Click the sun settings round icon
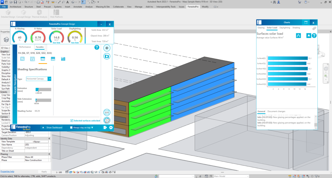Image resolution: width=332 pixels, height=178 pixels. (107, 48)
